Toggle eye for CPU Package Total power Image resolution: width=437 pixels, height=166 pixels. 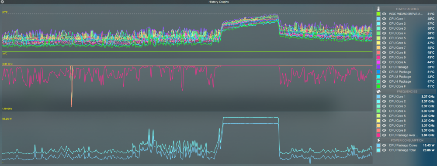tap(384, 150)
